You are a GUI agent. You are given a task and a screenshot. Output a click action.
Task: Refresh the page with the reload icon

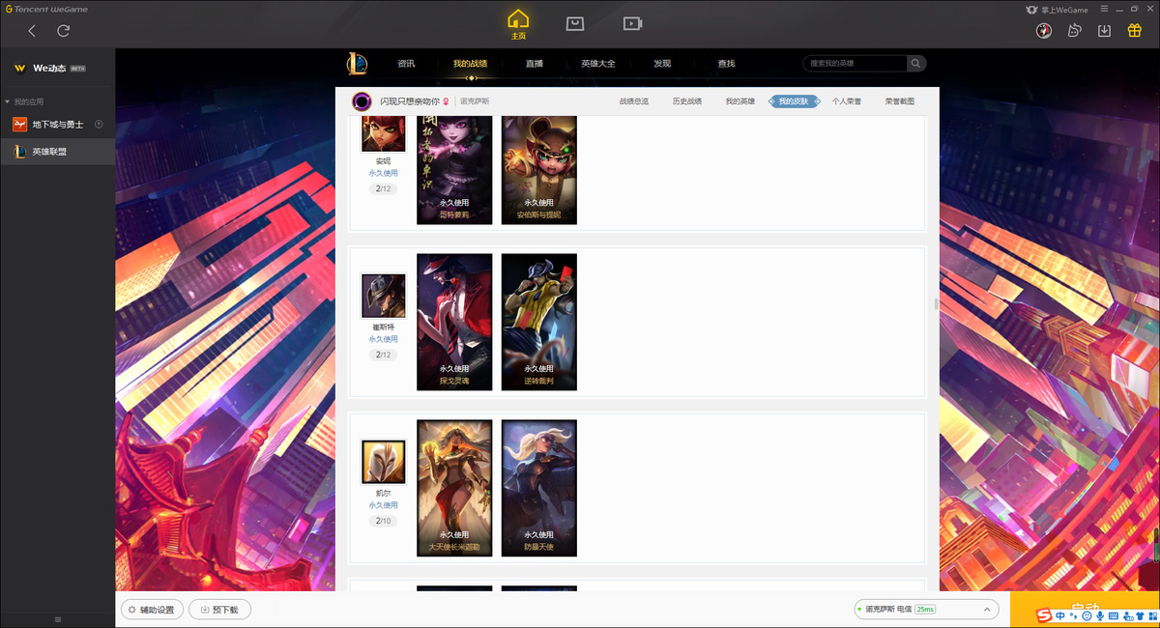(x=64, y=31)
